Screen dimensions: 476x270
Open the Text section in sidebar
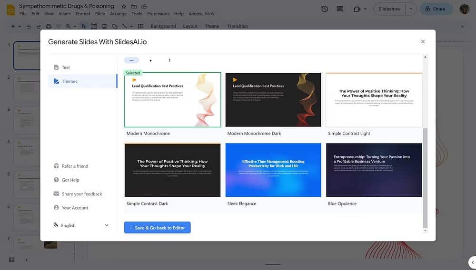tap(66, 67)
